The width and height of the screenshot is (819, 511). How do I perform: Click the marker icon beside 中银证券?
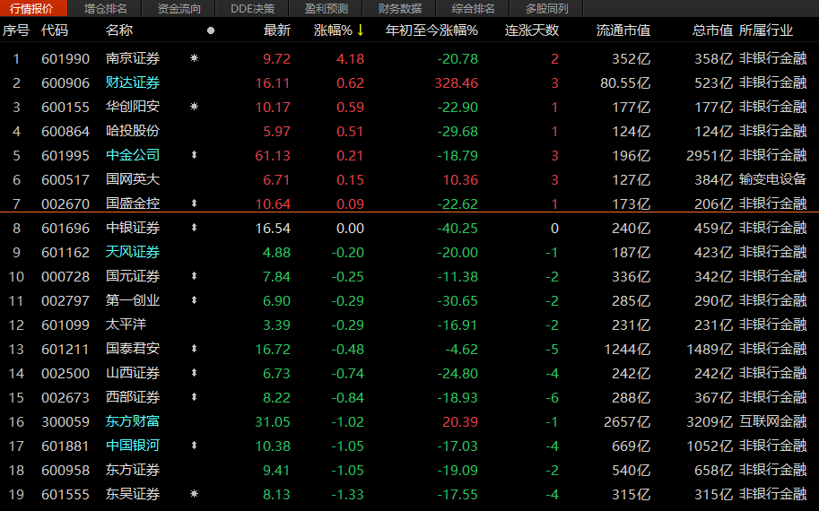click(195, 228)
